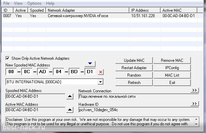Generate a Random MAC address

[134, 75]
